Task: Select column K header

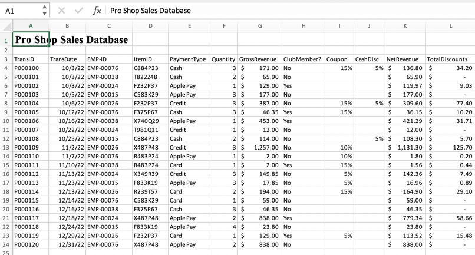Action: (x=405, y=26)
